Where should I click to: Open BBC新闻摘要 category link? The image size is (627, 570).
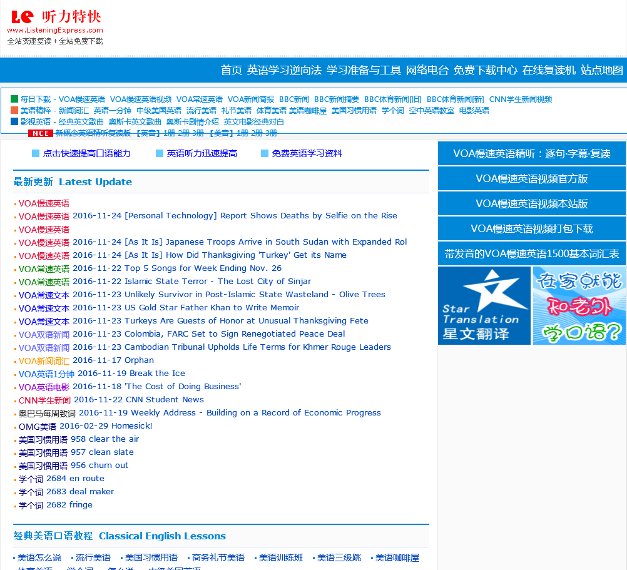336,99
